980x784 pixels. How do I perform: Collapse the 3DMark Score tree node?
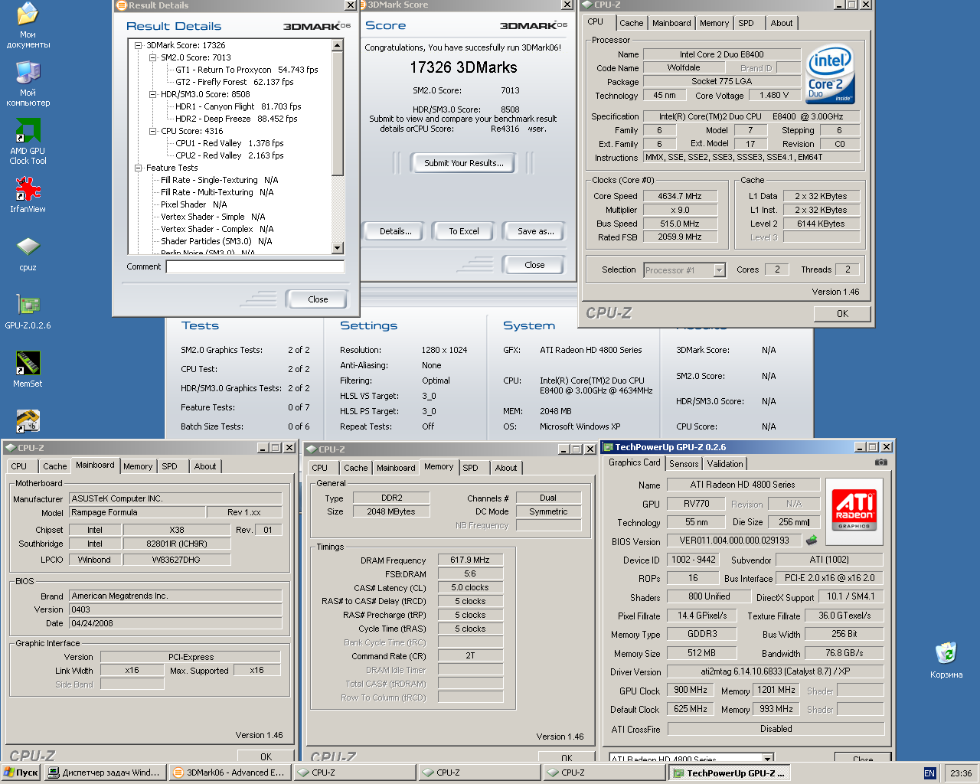pos(139,45)
